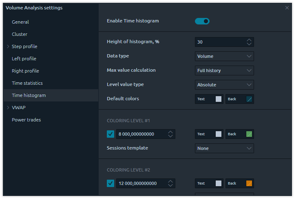The image size is (294, 198).
Task: Open the Sessions template dropdown
Action: (224, 148)
